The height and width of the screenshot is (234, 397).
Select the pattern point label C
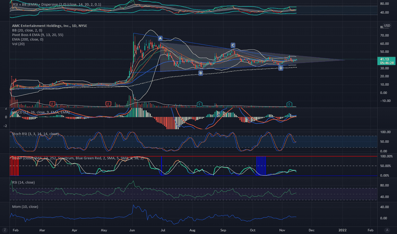coord(233,45)
